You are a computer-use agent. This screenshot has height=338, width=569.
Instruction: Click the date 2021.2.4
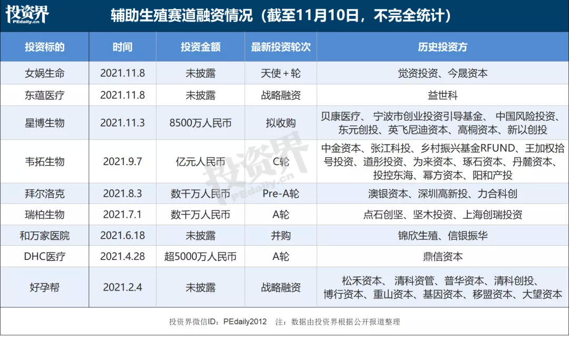(x=123, y=287)
